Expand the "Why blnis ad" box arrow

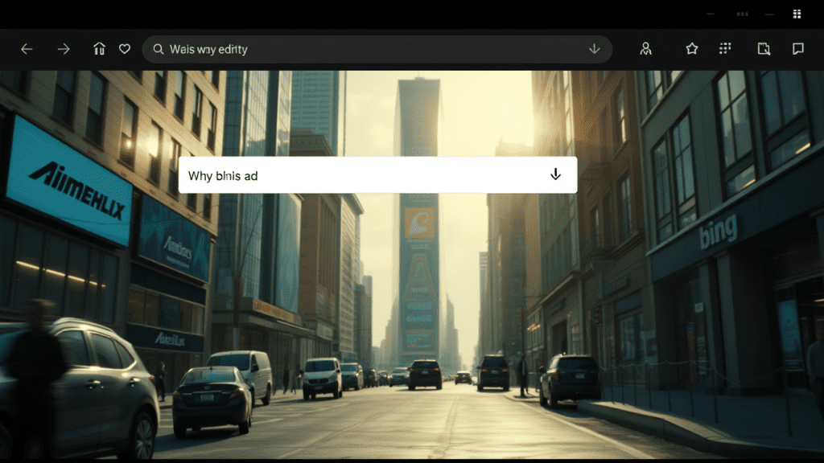coord(555,174)
